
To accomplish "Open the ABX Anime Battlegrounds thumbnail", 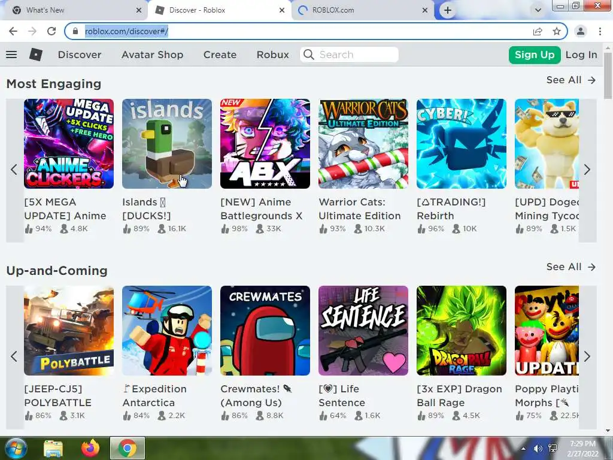I will pyautogui.click(x=265, y=144).
